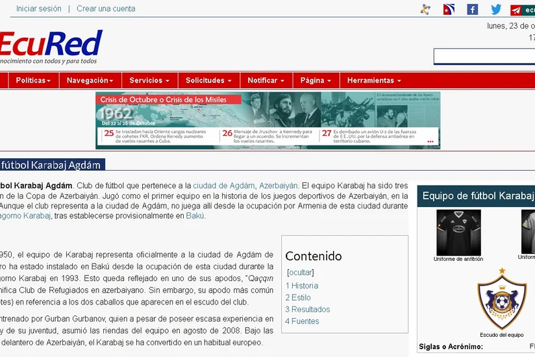Click the red ellipsis on the banner
535x357 pixels.
click(430, 141)
